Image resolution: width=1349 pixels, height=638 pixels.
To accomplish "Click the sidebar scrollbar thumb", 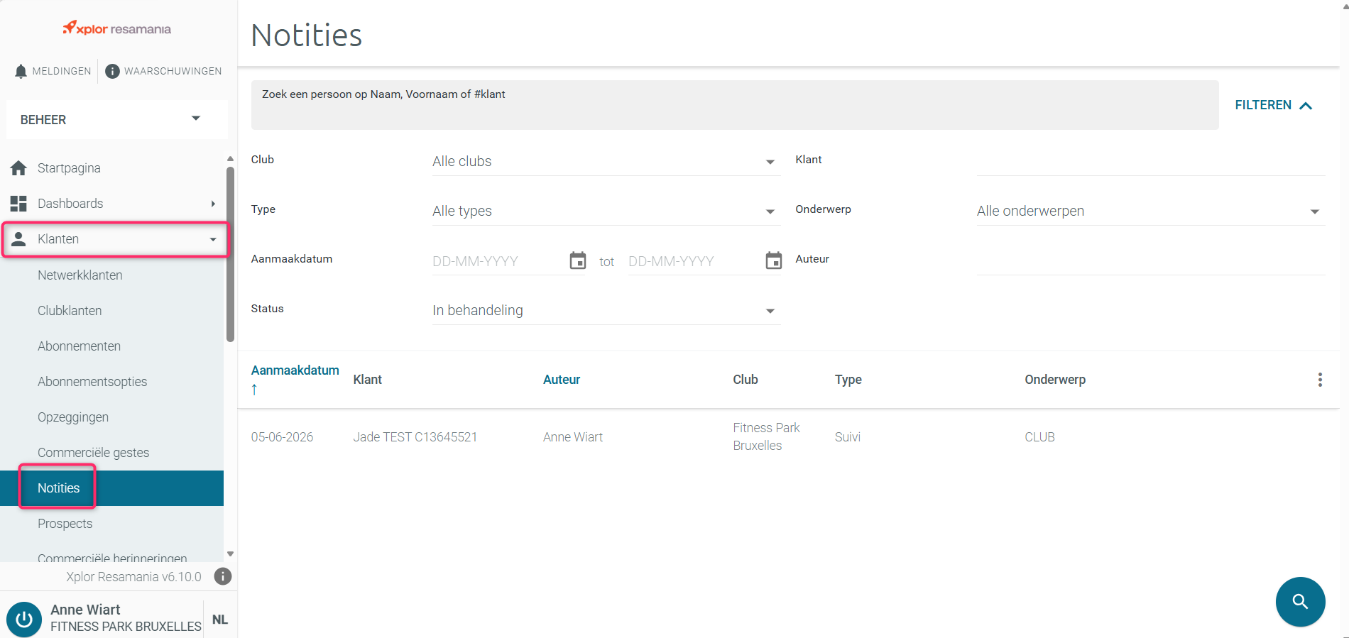I will (x=230, y=254).
